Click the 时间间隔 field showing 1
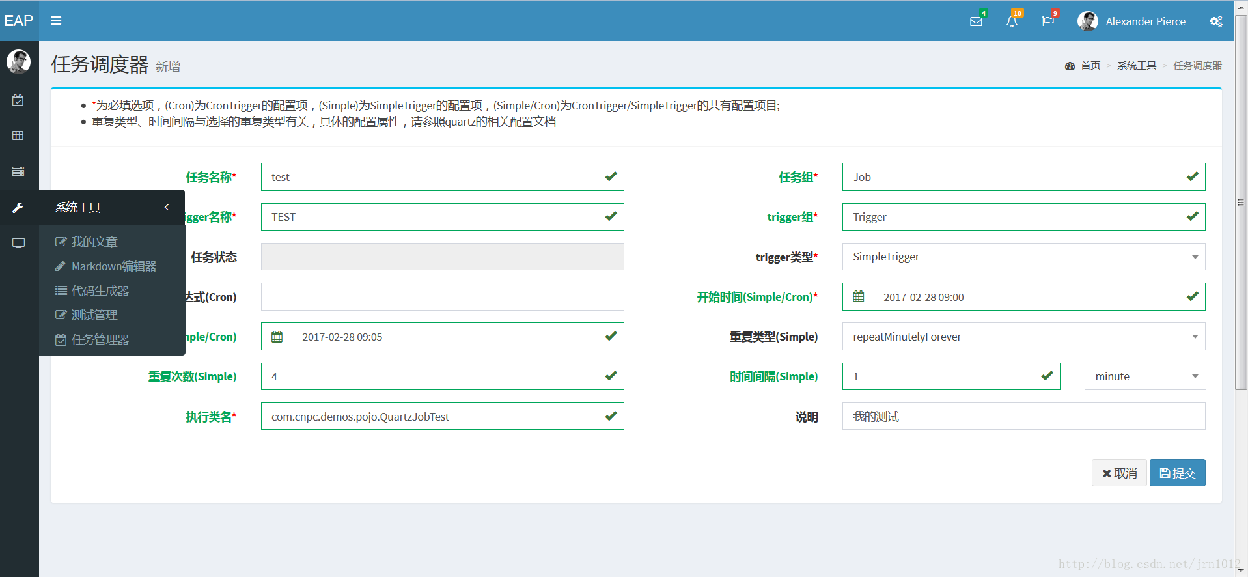Image resolution: width=1248 pixels, height=577 pixels. pyautogui.click(x=951, y=376)
